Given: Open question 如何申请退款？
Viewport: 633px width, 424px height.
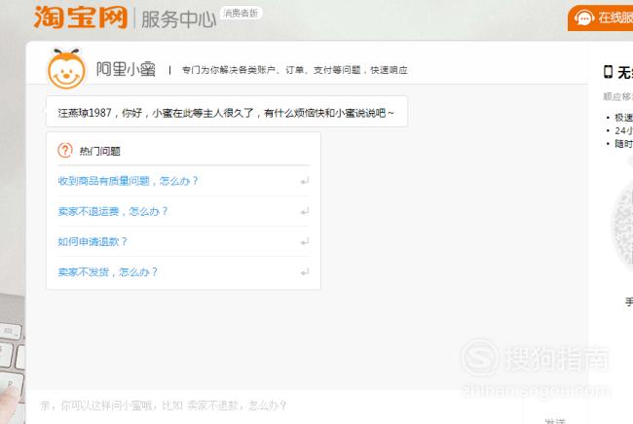Looking at the screenshot, I should pos(93,241).
